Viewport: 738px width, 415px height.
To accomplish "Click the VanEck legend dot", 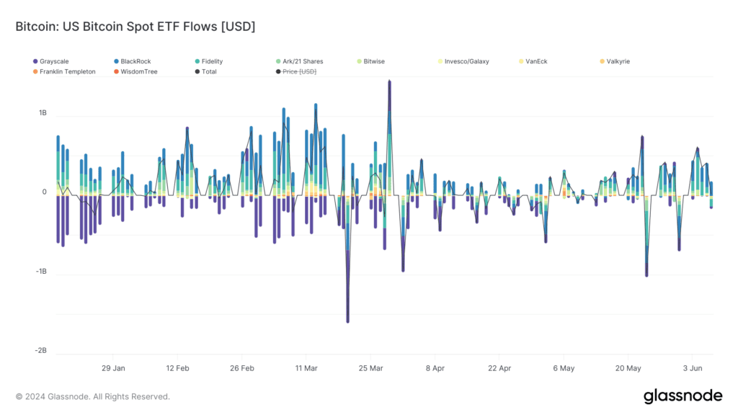I will pyautogui.click(x=521, y=62).
